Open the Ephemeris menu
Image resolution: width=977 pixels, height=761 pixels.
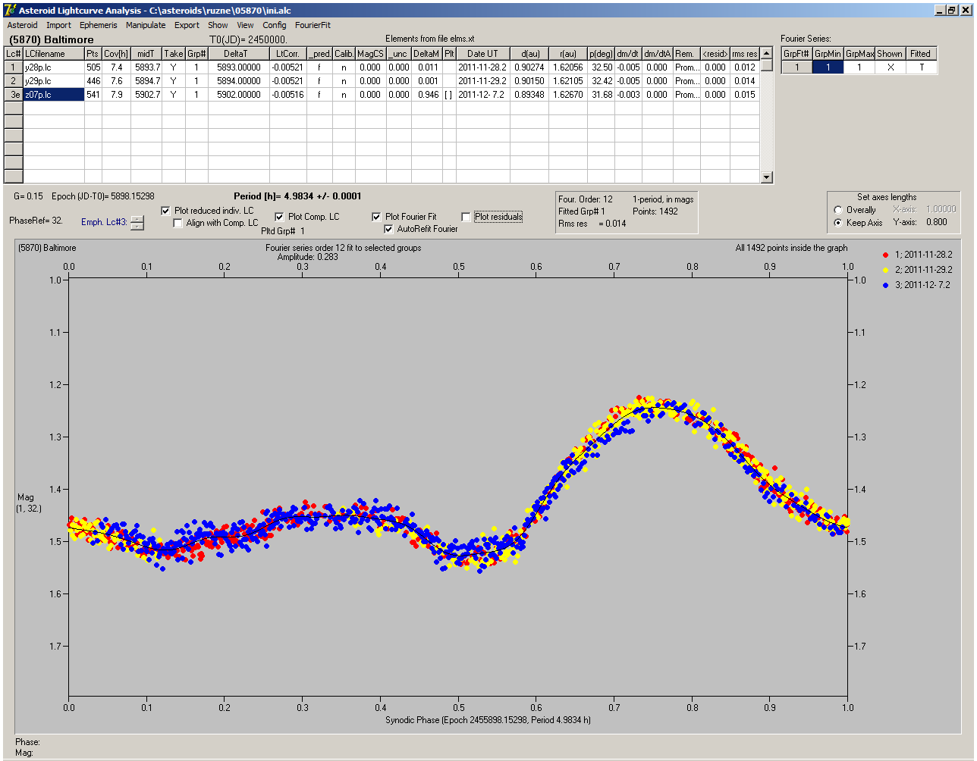point(99,25)
